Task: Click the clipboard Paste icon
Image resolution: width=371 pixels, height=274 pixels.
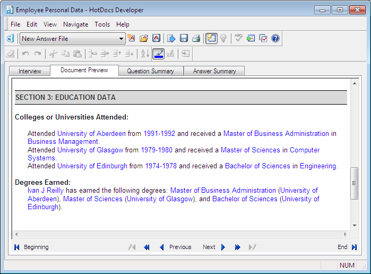Action: point(77,54)
